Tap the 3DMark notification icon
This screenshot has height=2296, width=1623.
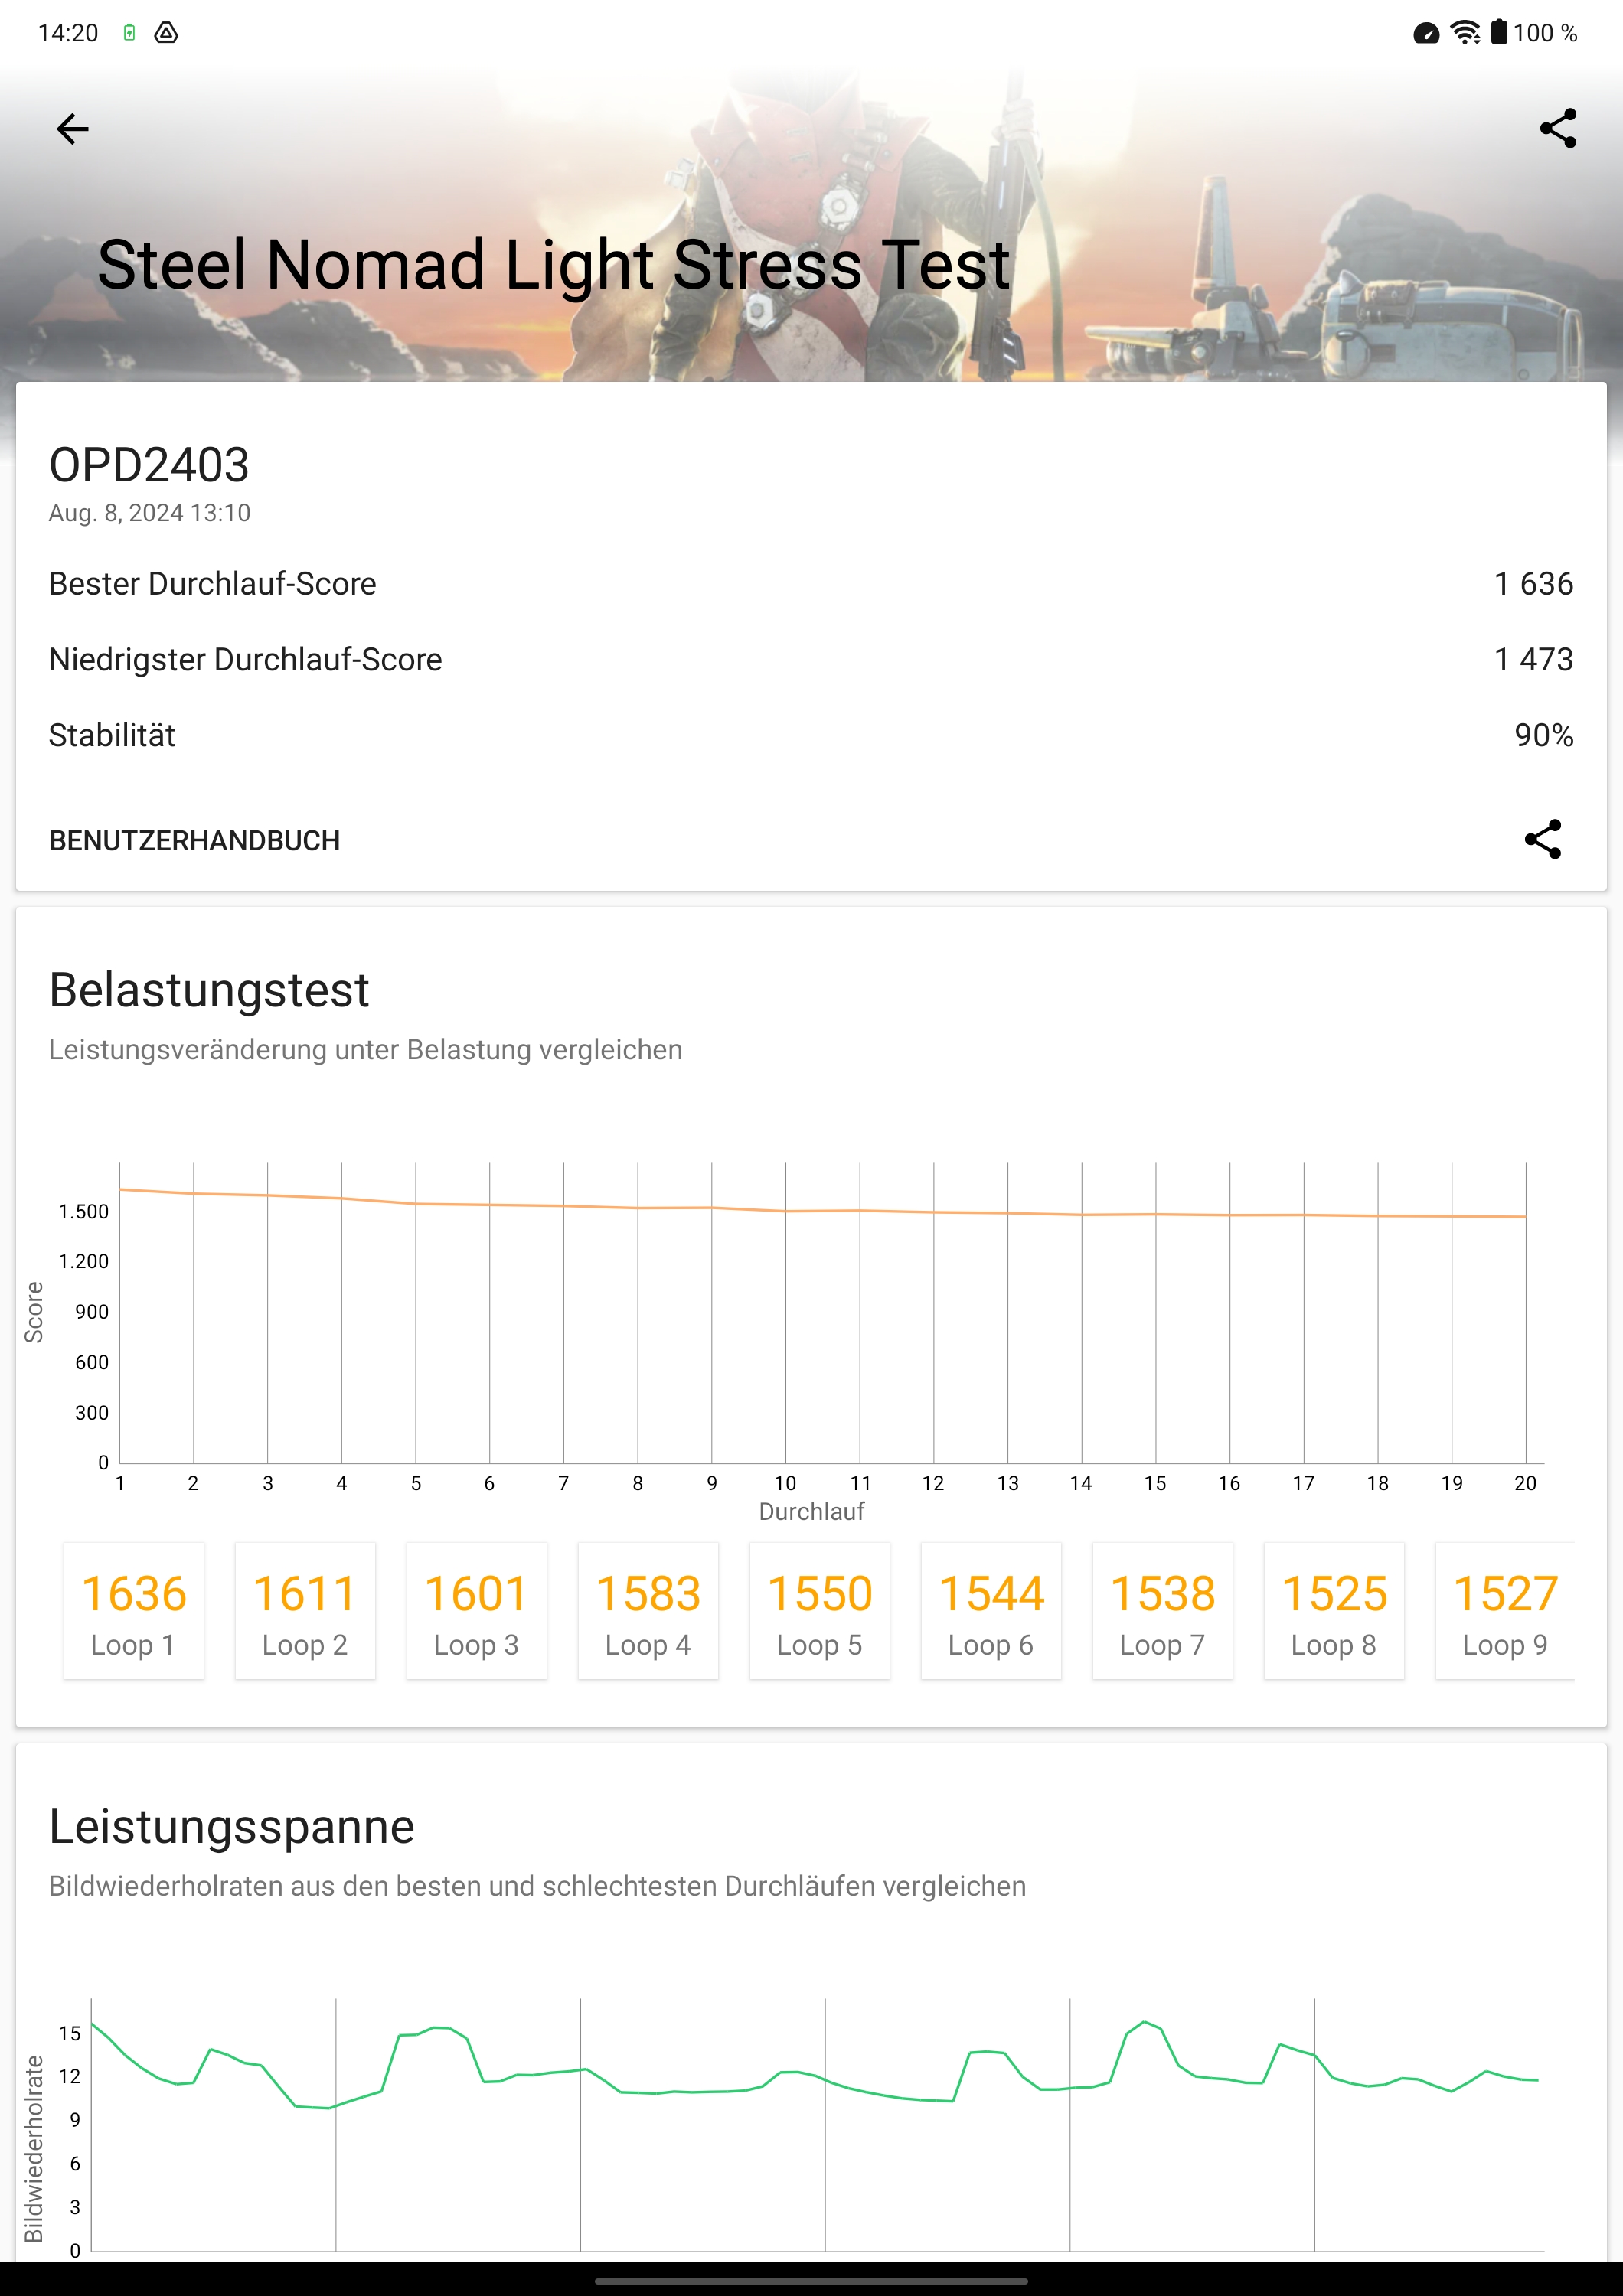[x=166, y=33]
